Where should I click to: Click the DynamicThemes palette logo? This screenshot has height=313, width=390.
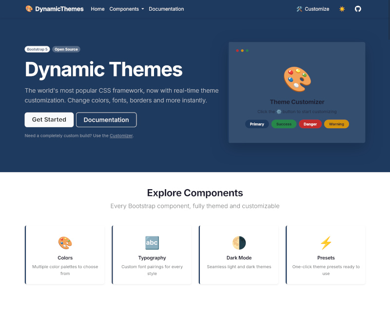coord(28,9)
